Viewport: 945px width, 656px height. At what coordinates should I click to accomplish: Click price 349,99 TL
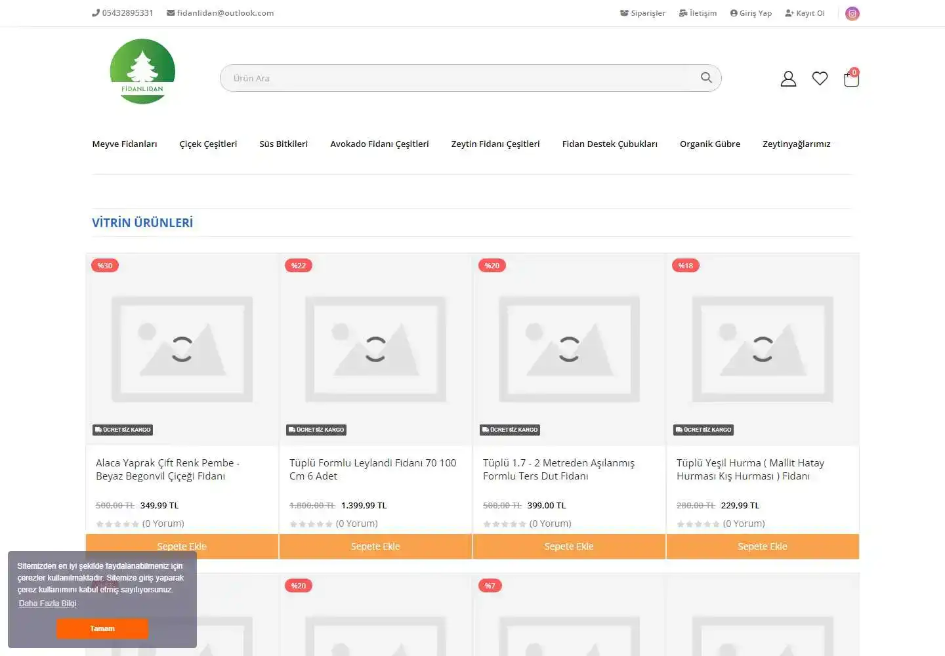click(x=159, y=505)
